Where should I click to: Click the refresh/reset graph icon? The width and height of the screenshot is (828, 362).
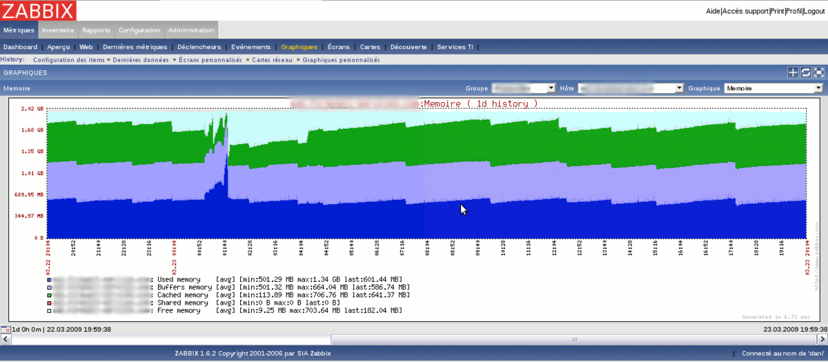pyautogui.click(x=806, y=72)
